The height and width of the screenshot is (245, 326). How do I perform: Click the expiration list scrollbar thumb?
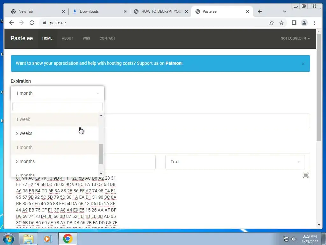click(101, 154)
